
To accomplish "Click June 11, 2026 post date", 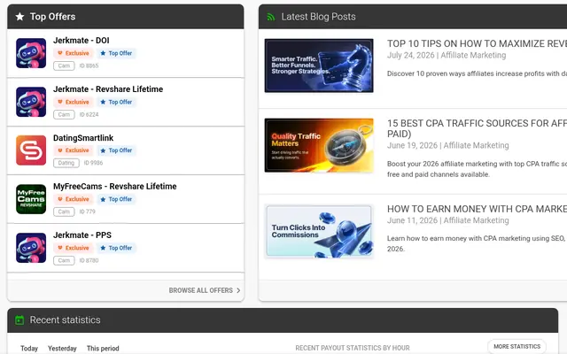I will 412,220.
